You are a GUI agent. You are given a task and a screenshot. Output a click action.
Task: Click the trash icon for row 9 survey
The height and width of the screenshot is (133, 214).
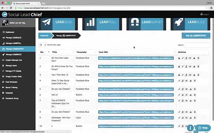(x=195, y=118)
